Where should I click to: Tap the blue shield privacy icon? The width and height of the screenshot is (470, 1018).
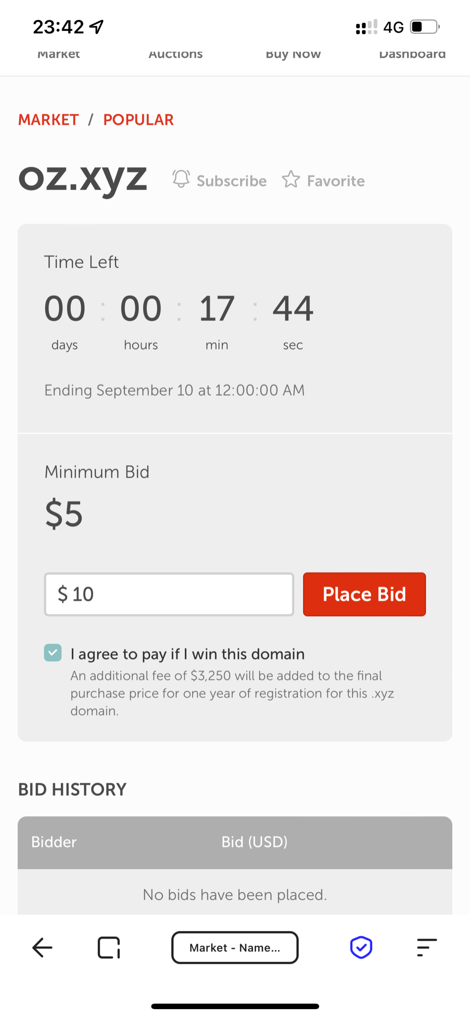pyautogui.click(x=361, y=947)
